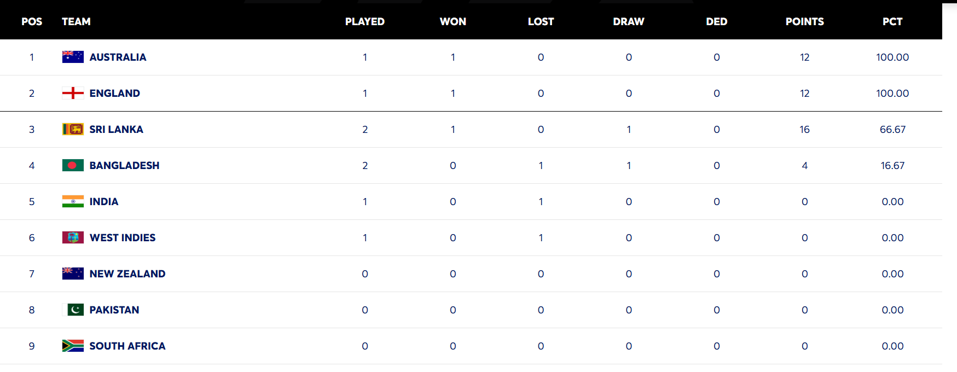
Task: Open the AUSTRALIA team link
Action: [x=118, y=57]
